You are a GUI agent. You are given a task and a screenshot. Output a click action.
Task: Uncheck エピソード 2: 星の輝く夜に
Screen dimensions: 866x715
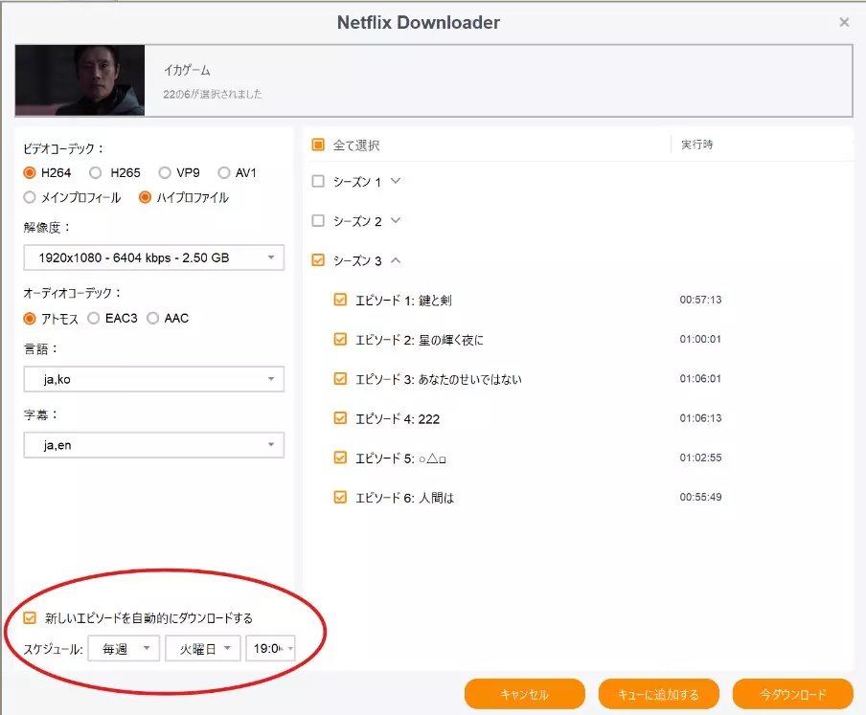[340, 339]
